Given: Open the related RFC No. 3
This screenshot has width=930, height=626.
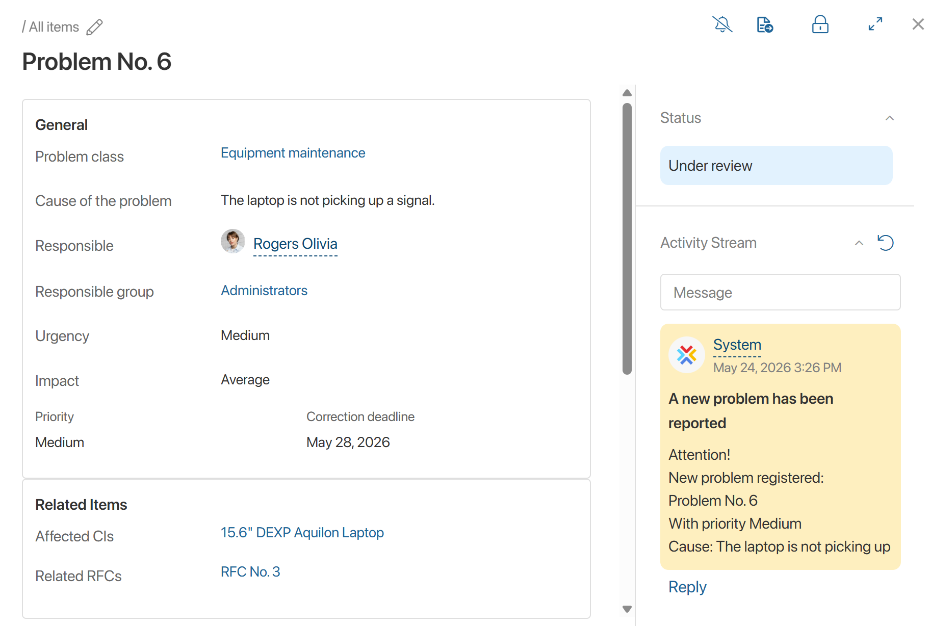Looking at the screenshot, I should coord(250,572).
